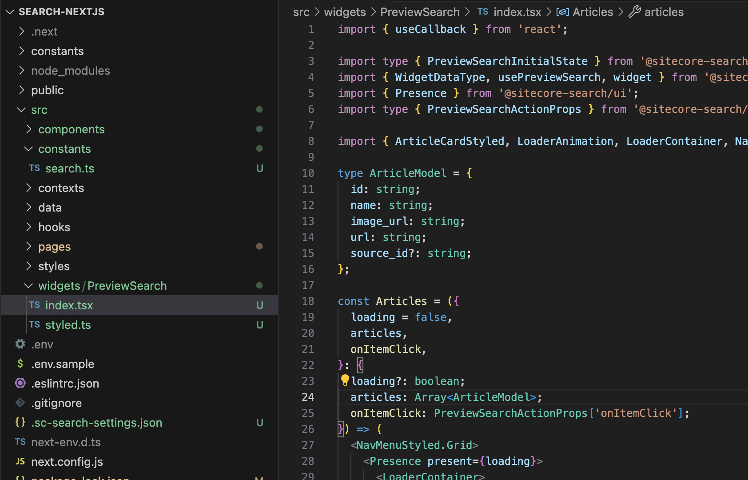
Task: Select the widgets breadcrumb segment
Action: click(345, 12)
